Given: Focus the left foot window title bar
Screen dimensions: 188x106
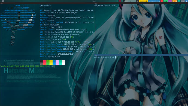Looking at the screenshot, I should click(47, 3).
